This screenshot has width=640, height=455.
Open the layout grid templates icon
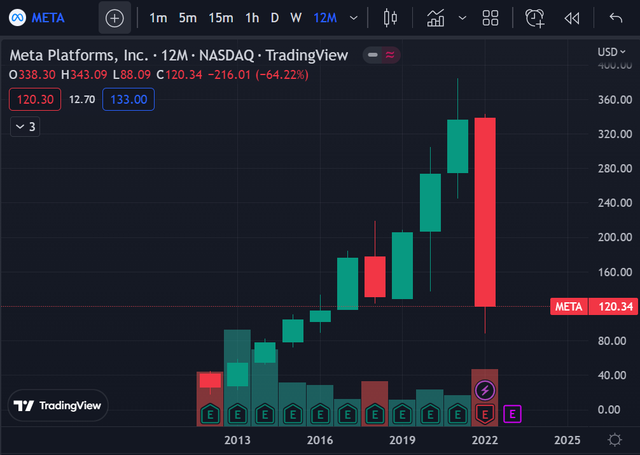(x=490, y=18)
